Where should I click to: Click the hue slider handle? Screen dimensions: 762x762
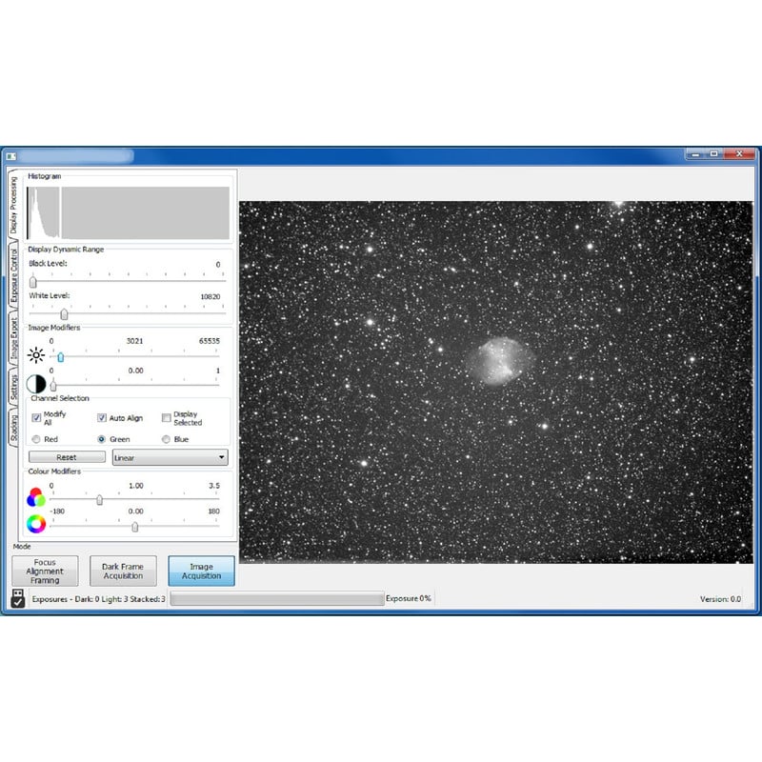click(x=134, y=527)
